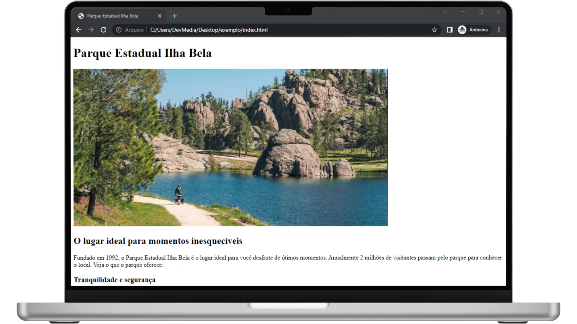Screen dimensions: 577x324
Task: Click the lake landscape photo
Action: tap(230, 147)
